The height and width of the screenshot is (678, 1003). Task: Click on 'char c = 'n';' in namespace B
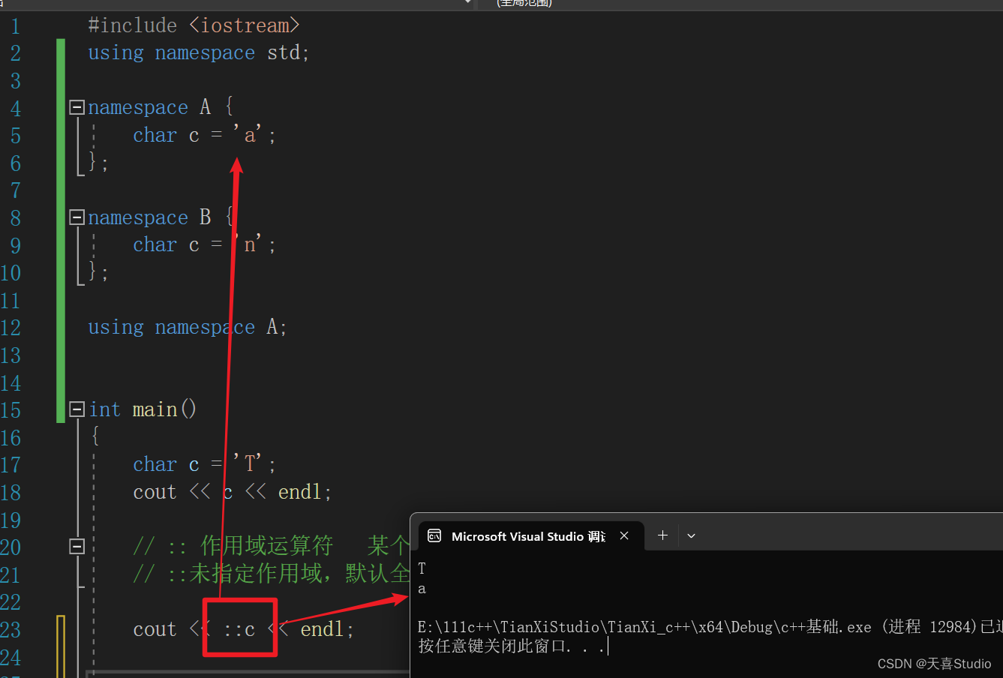(204, 244)
